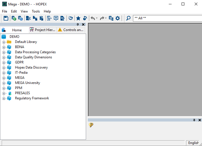
Task: Click the magnifying glass search icon
Action: 128,18
